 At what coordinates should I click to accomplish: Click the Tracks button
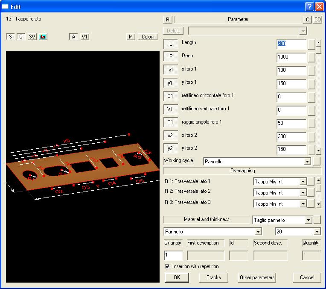point(213,277)
